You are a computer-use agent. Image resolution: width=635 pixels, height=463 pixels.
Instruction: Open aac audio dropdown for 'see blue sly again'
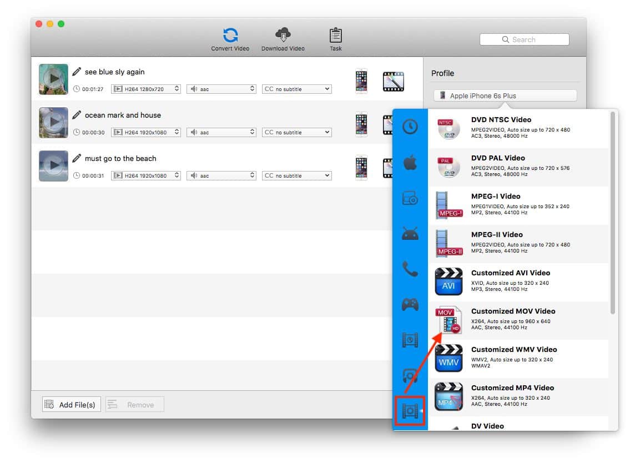[221, 89]
